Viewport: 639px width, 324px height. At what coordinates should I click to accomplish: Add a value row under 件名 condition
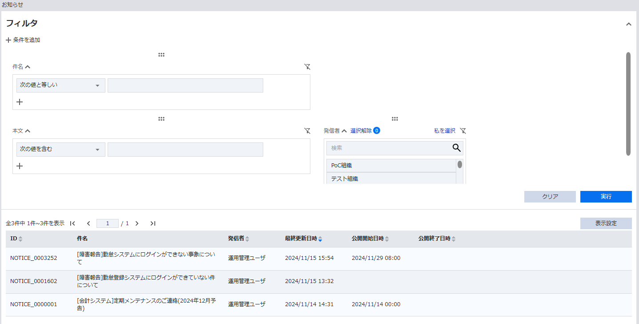[x=20, y=102]
